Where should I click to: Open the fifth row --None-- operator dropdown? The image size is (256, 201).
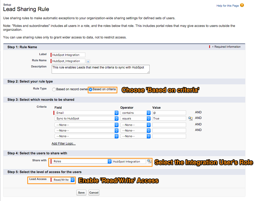135,136
